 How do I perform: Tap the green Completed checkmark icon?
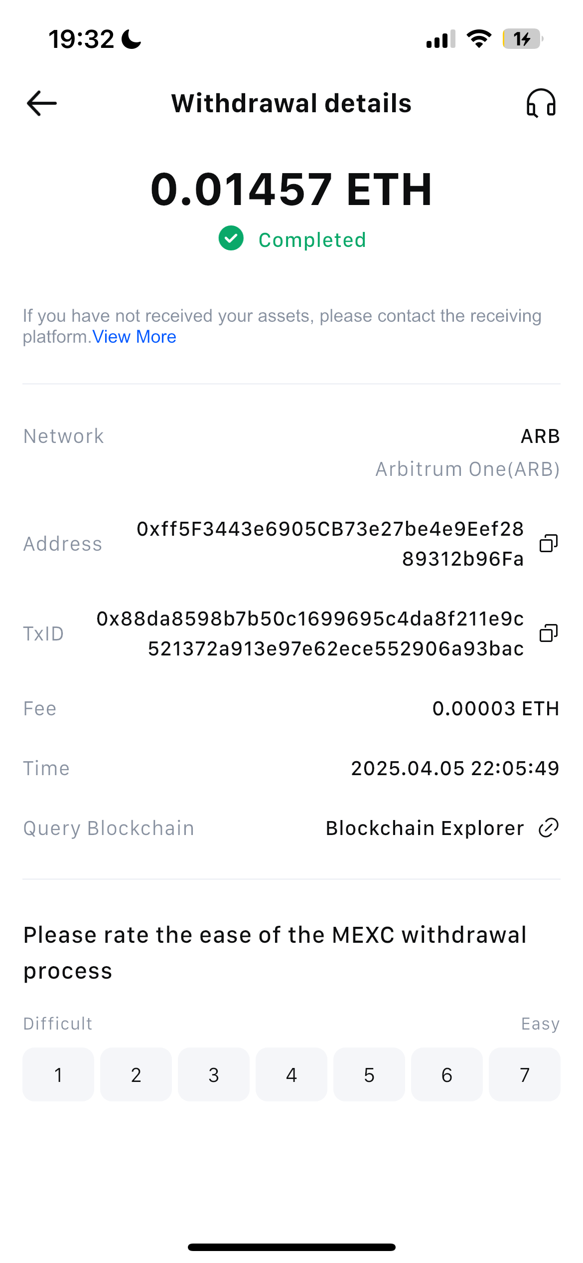pyautogui.click(x=231, y=238)
